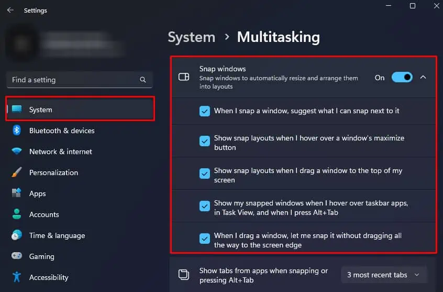
Task: Click the blurred user profile picture
Action: coord(21,44)
